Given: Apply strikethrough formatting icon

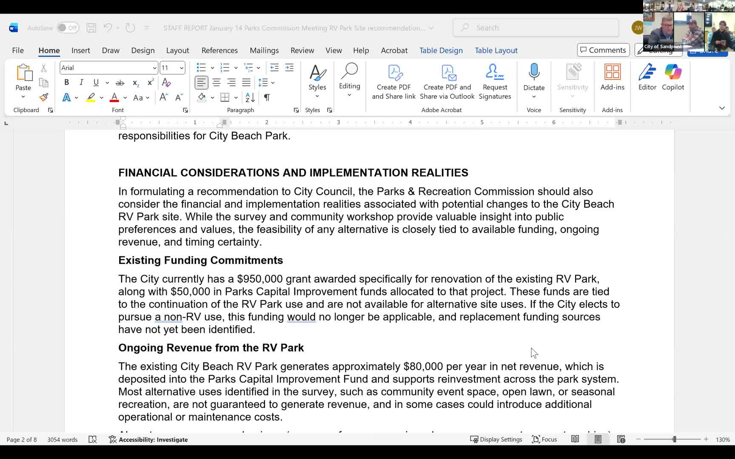Looking at the screenshot, I should pos(120,82).
